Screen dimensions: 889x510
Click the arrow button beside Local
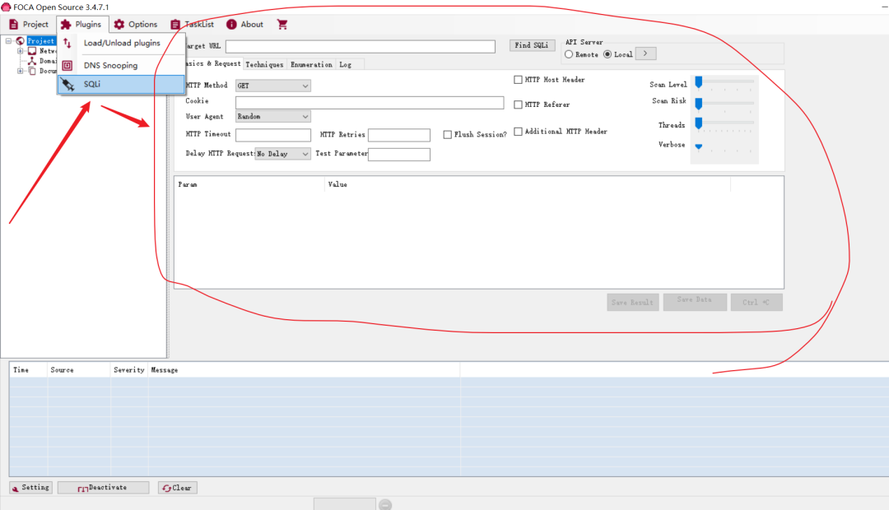(x=646, y=53)
